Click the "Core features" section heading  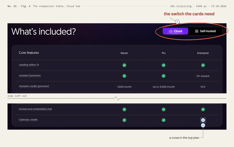pyautogui.click(x=29, y=53)
